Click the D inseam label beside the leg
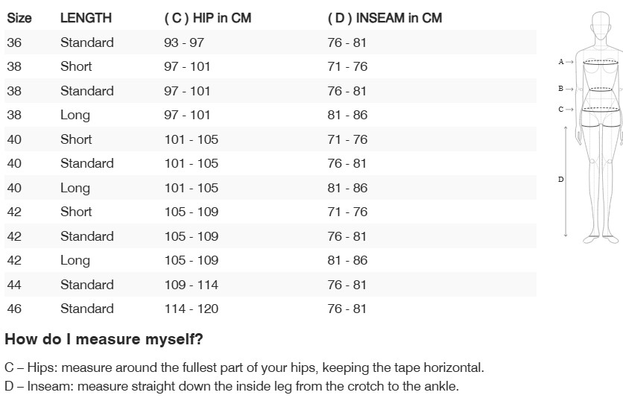Image resolution: width=623 pixels, height=401 pixels. (x=561, y=180)
